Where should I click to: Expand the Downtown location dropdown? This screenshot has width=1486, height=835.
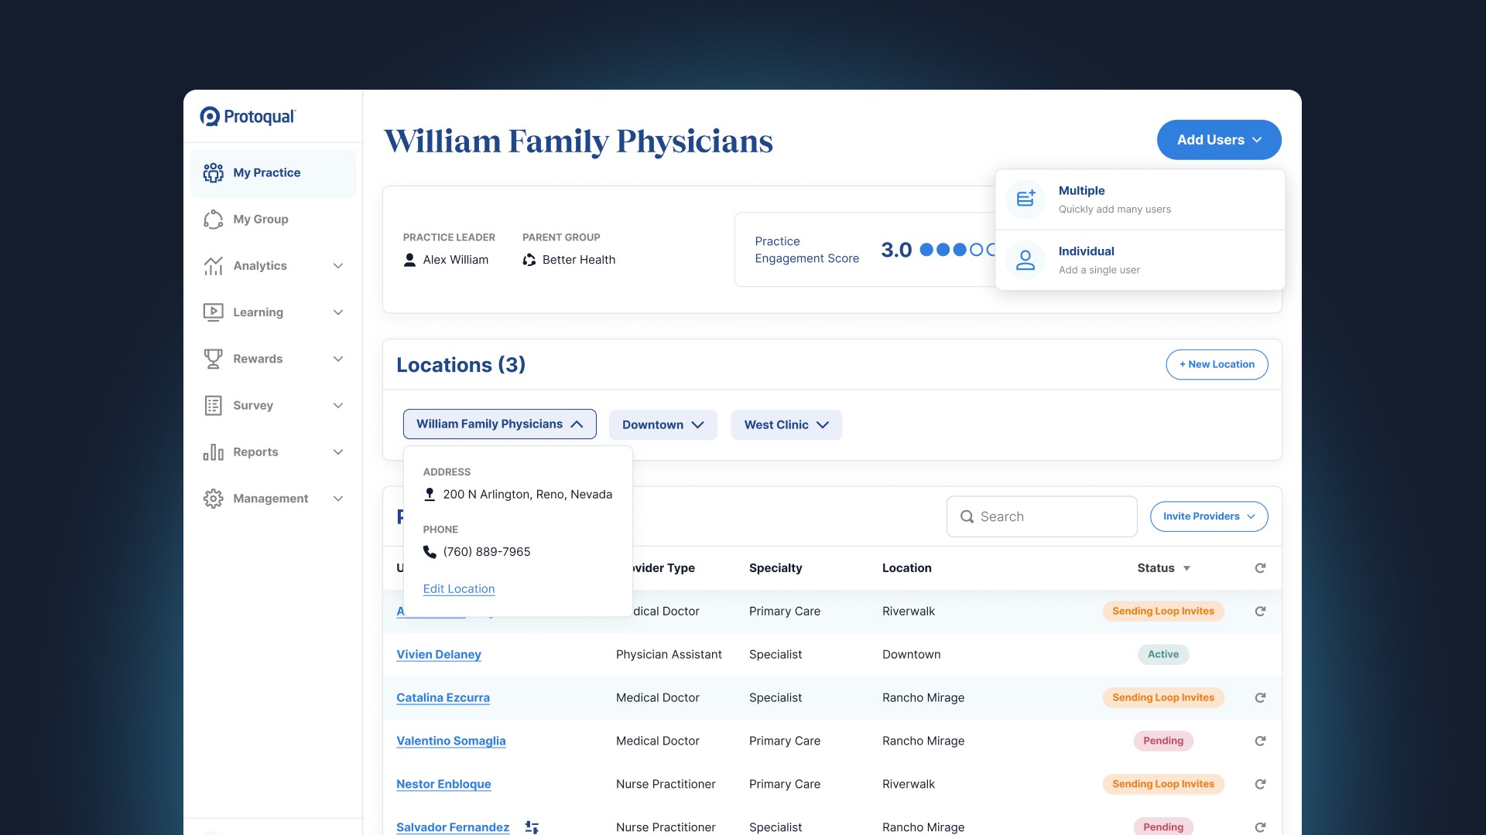pos(663,425)
